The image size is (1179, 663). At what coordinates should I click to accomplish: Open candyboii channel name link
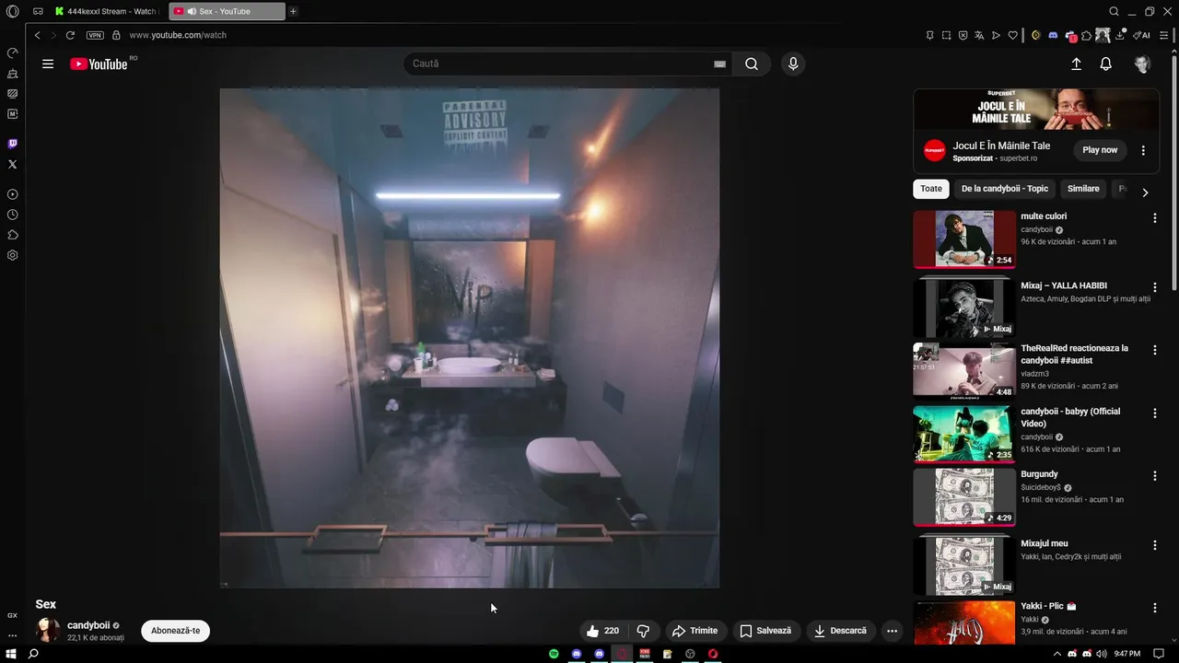click(88, 625)
